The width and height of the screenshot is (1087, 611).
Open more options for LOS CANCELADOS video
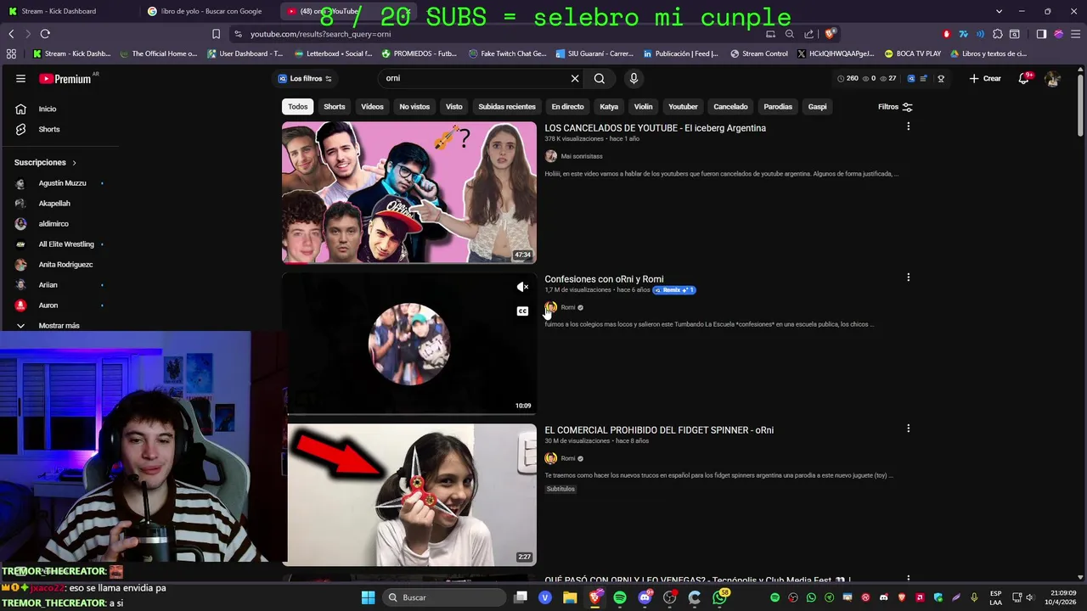point(908,126)
